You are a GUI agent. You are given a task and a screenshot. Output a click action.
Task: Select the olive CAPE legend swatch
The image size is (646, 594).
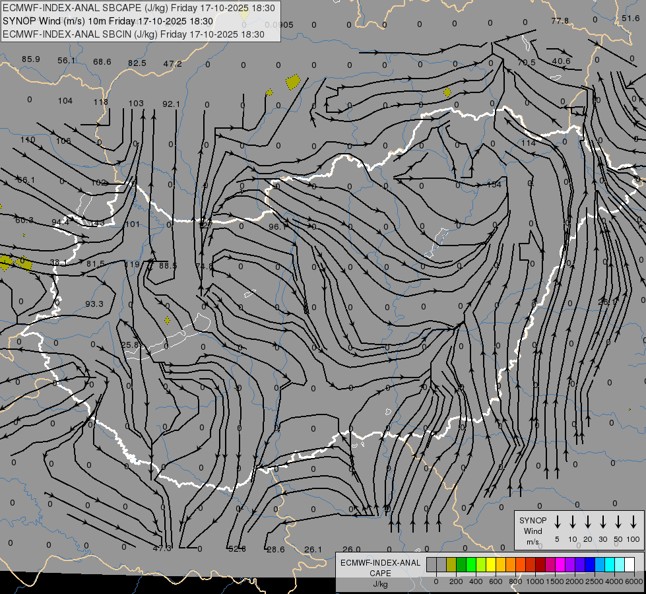451,565
